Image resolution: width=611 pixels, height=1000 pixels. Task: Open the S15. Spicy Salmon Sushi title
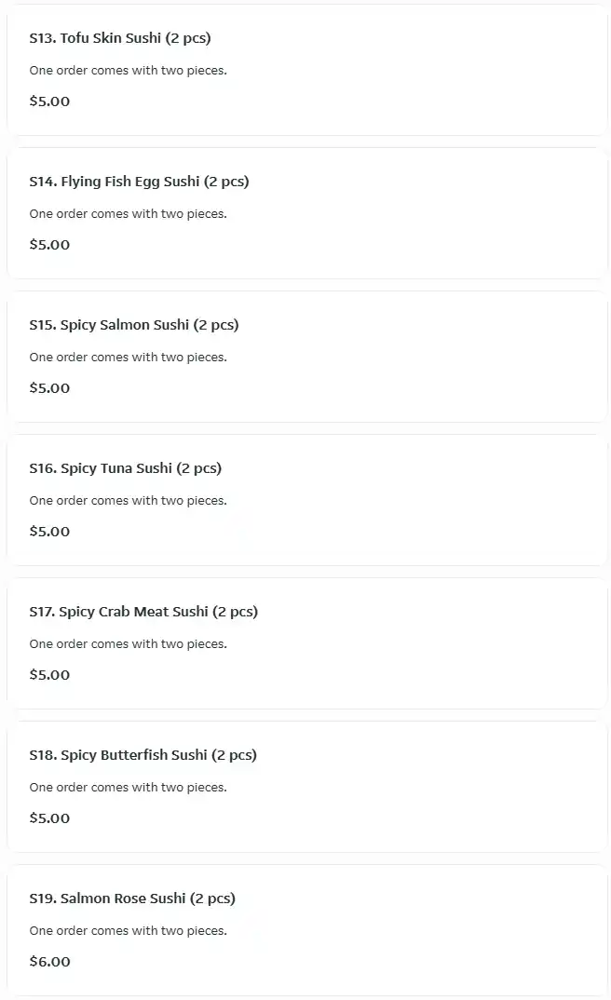tap(133, 325)
